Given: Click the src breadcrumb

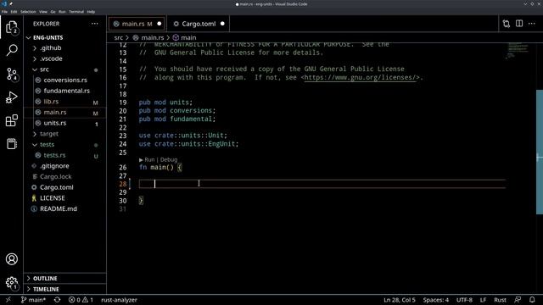Looking at the screenshot, I should 119,37.
